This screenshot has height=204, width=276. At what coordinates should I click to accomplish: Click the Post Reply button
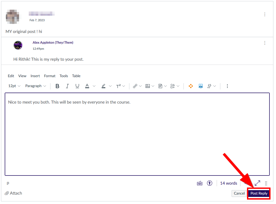click(259, 194)
